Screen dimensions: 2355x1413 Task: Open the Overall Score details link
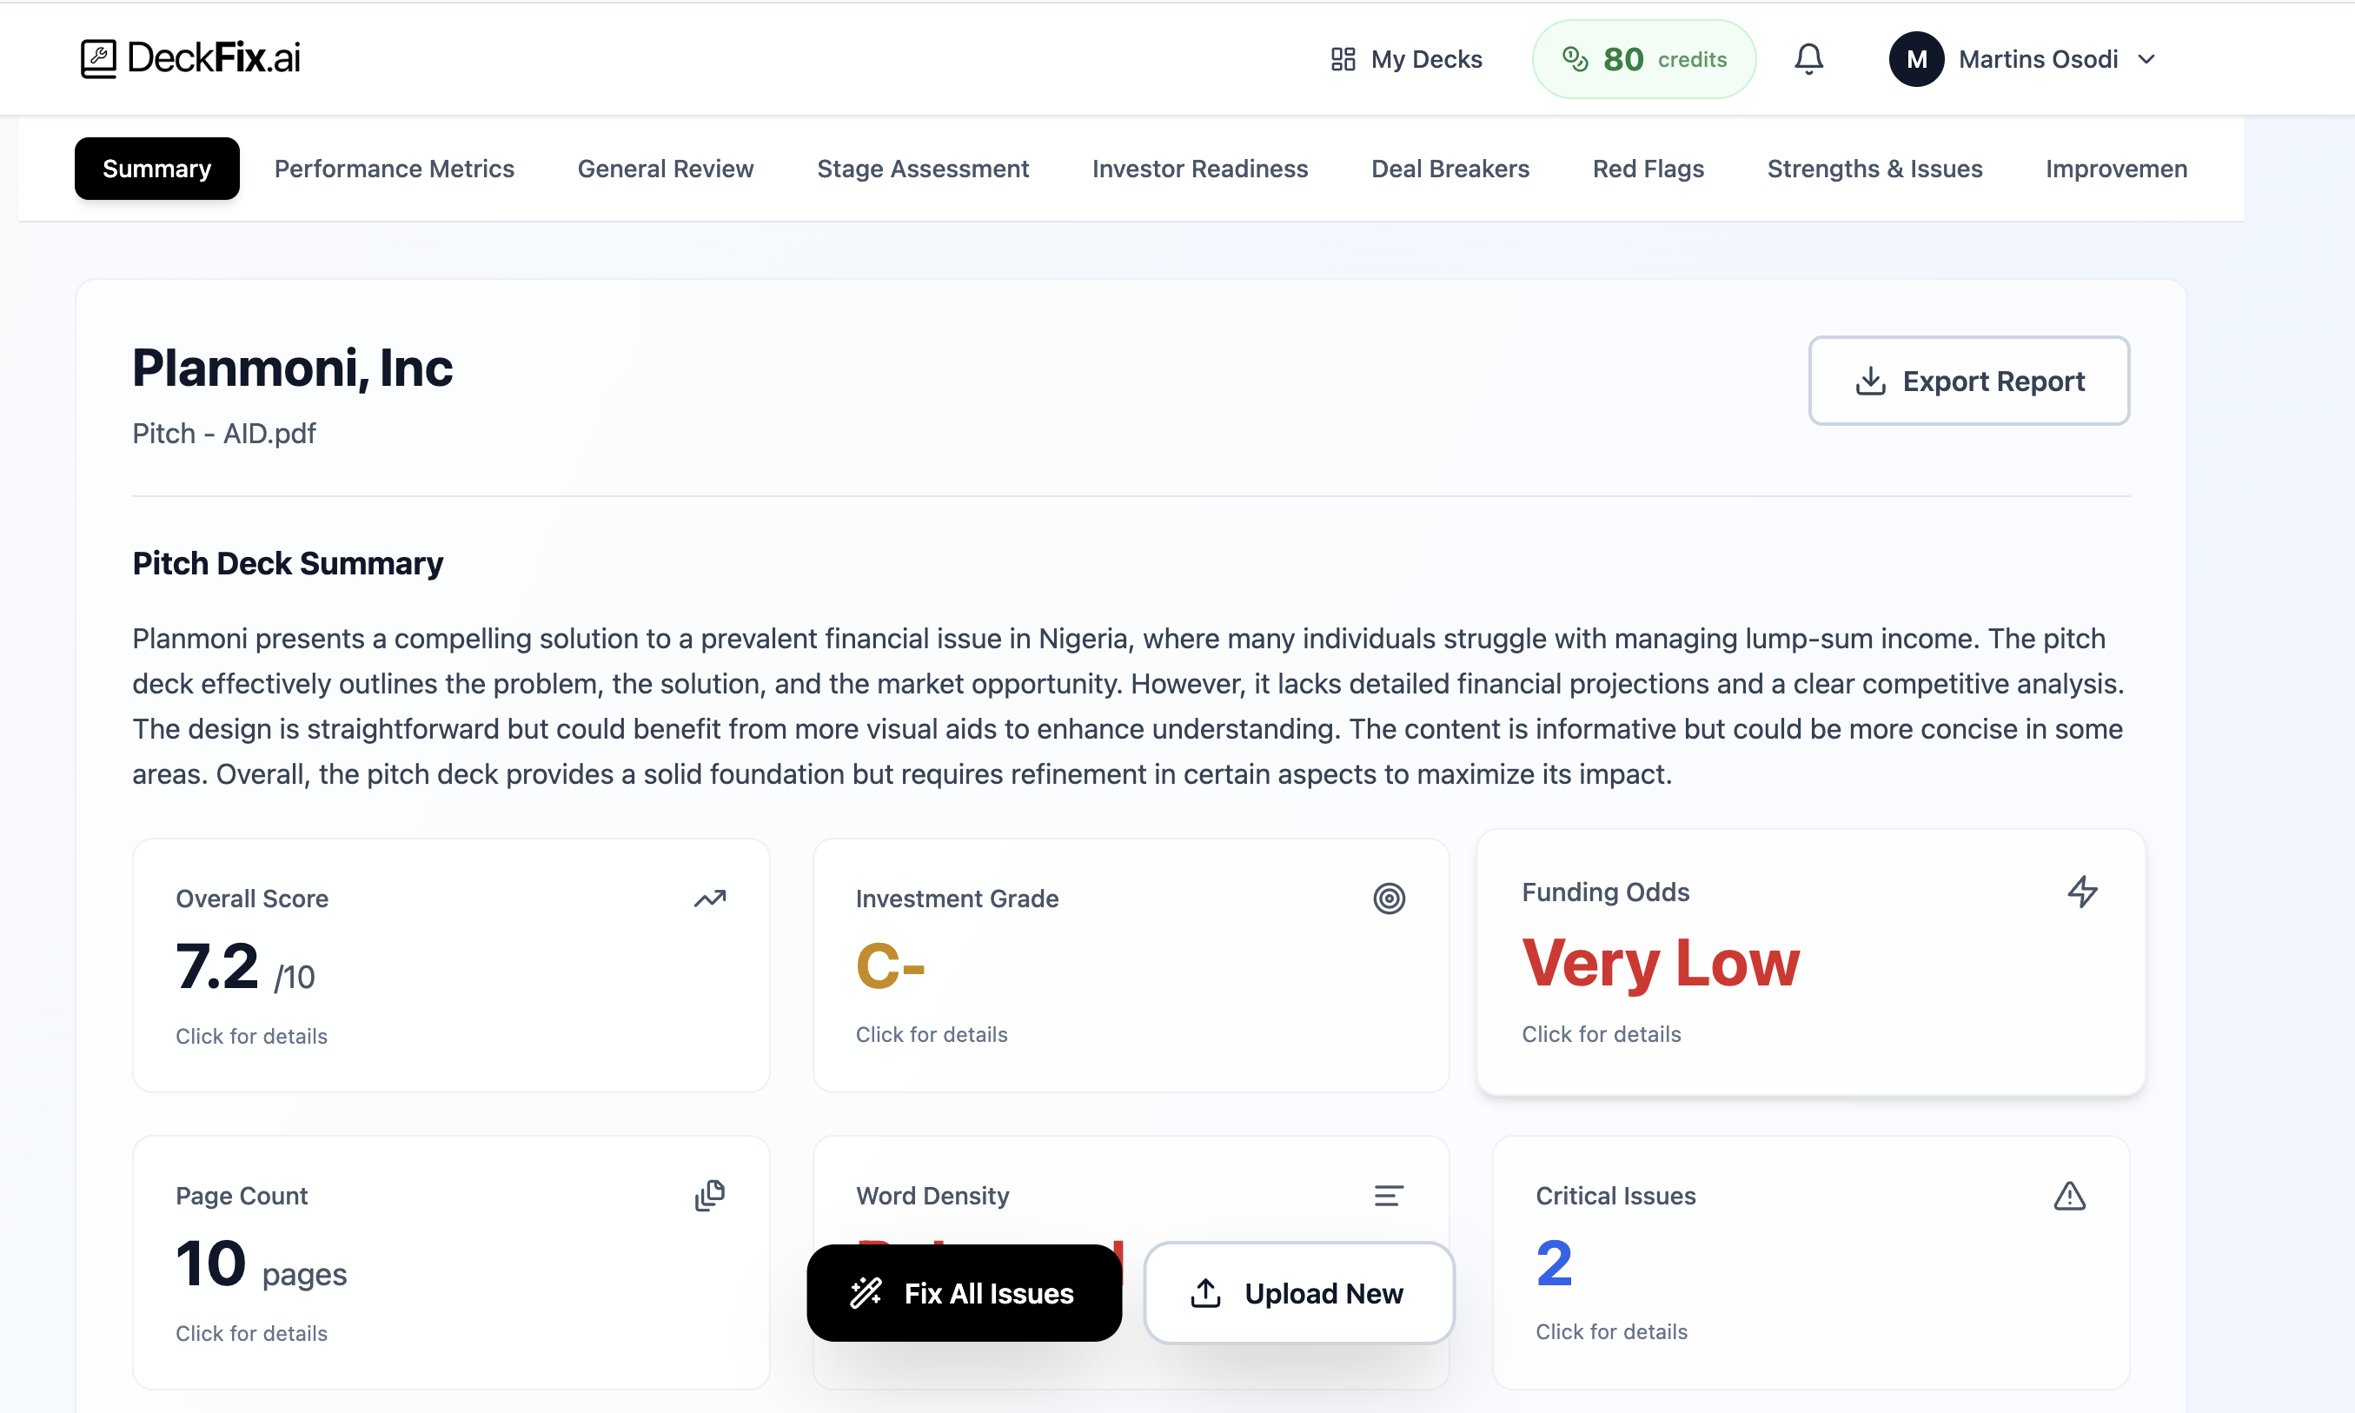coord(251,1036)
